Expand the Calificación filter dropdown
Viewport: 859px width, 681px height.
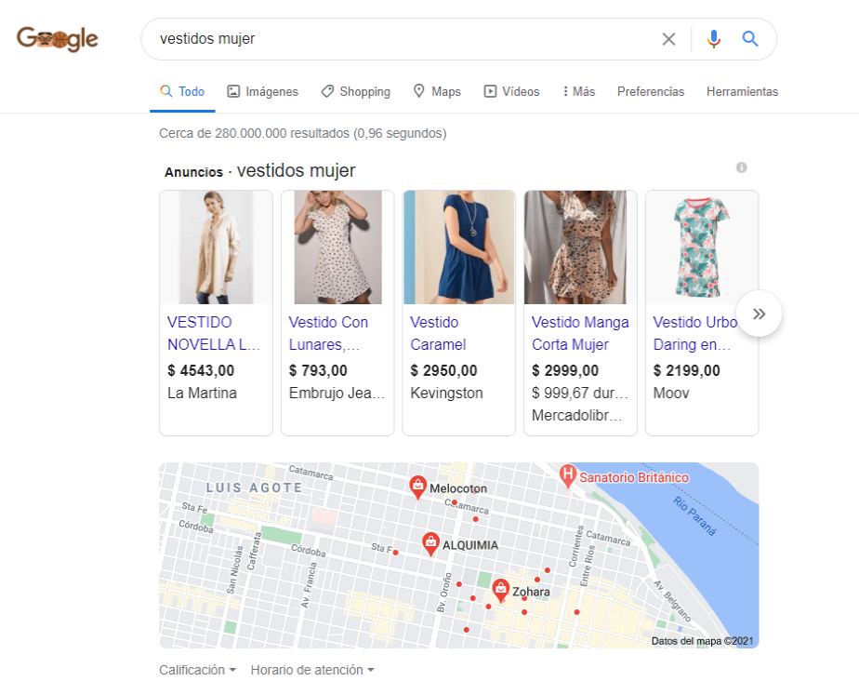(x=197, y=670)
